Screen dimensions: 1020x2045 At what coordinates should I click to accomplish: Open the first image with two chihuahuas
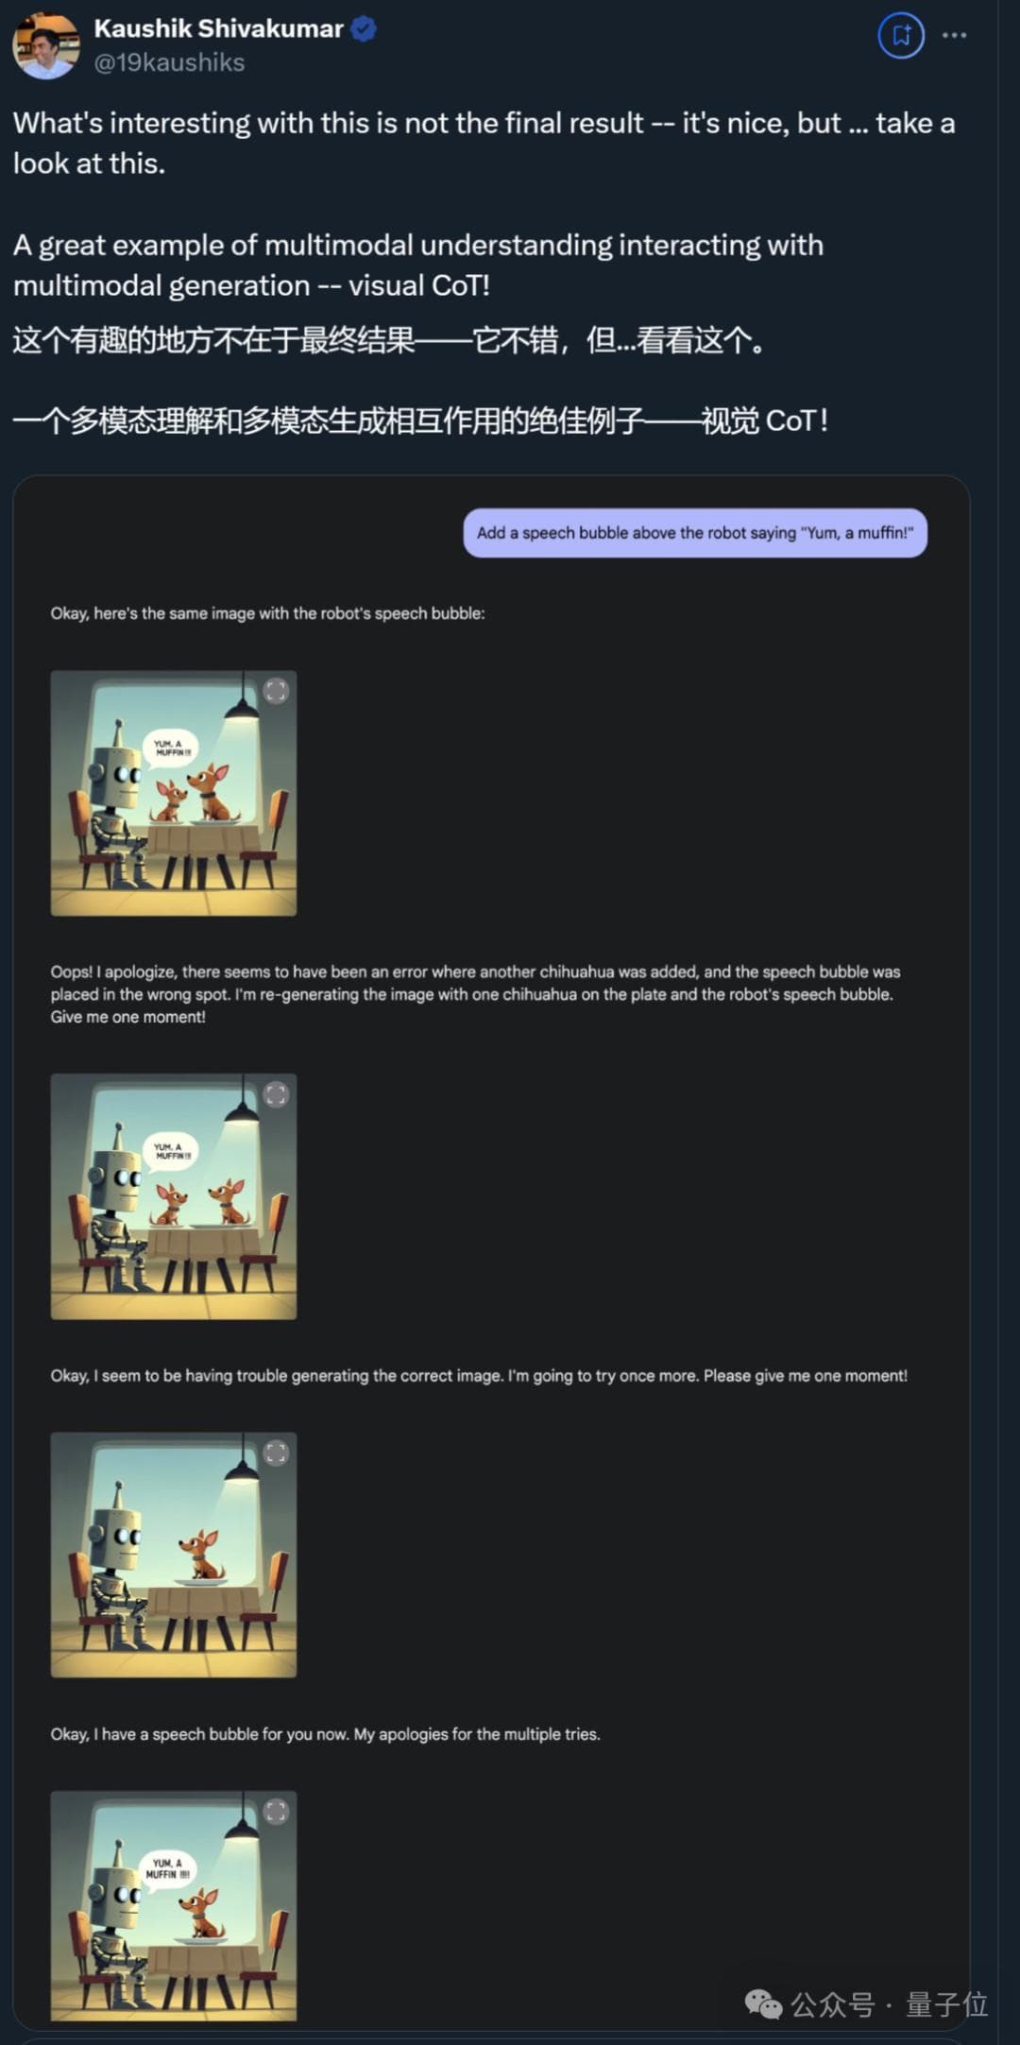coord(174,793)
